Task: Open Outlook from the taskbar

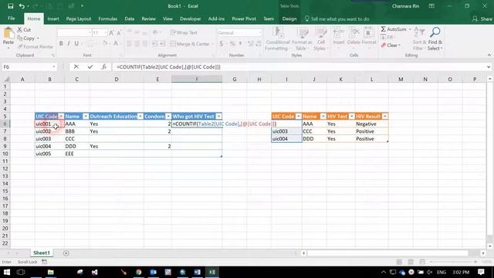Action: [153, 272]
